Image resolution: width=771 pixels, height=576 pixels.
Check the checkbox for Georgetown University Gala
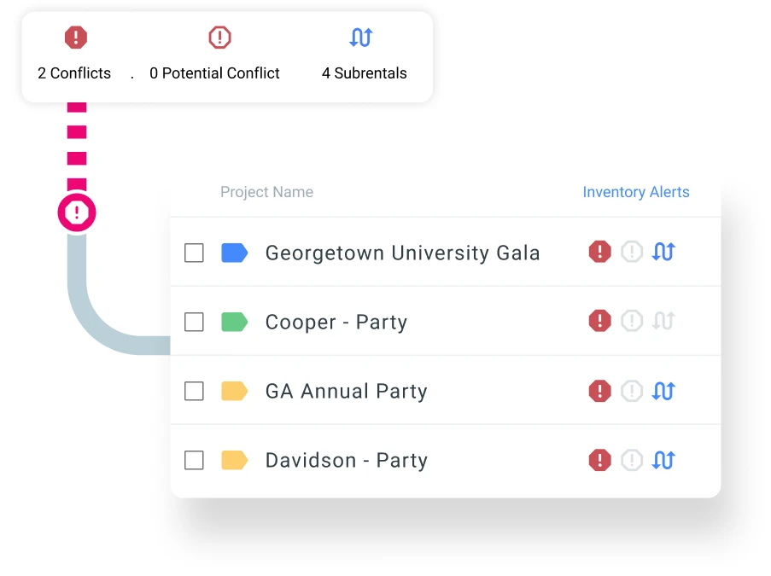(x=194, y=253)
